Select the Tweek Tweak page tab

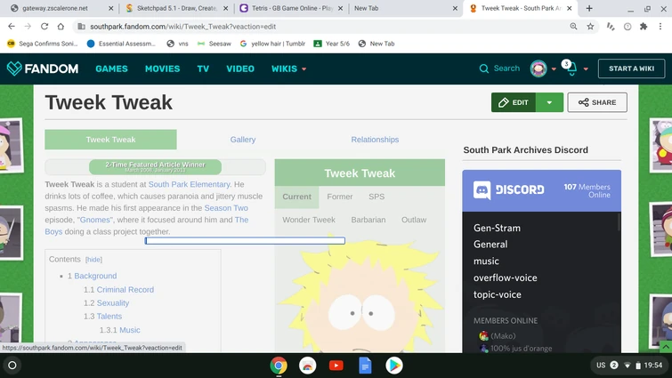pyautogui.click(x=110, y=140)
